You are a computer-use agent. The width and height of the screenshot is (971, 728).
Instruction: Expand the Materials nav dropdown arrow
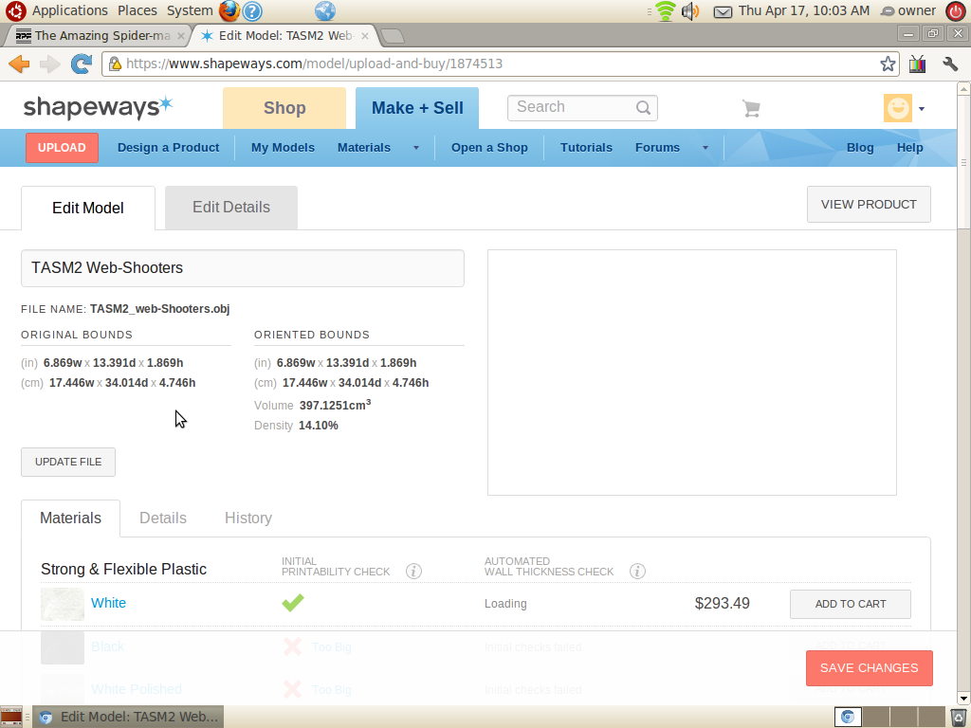click(x=416, y=148)
